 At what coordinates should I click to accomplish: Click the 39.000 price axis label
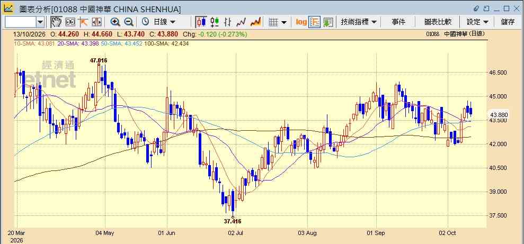(x=498, y=192)
